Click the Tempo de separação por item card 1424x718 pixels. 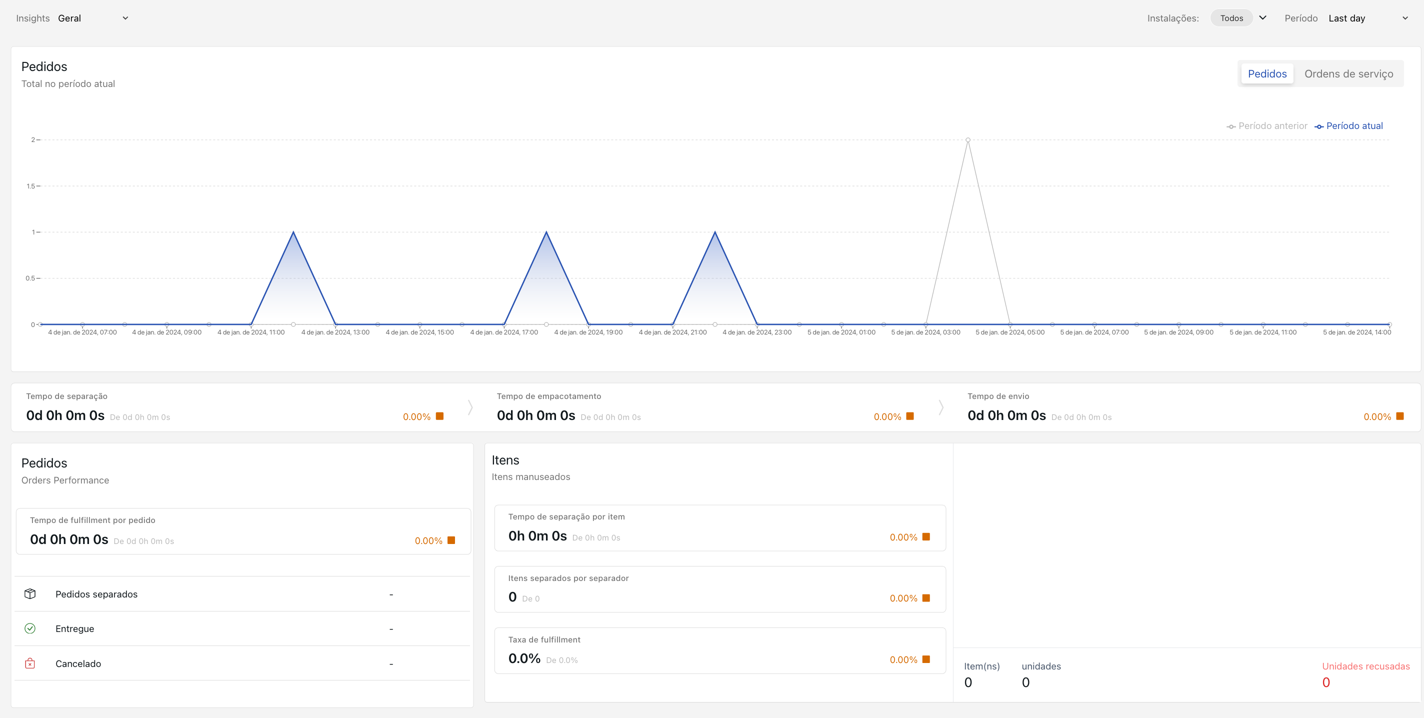click(719, 528)
